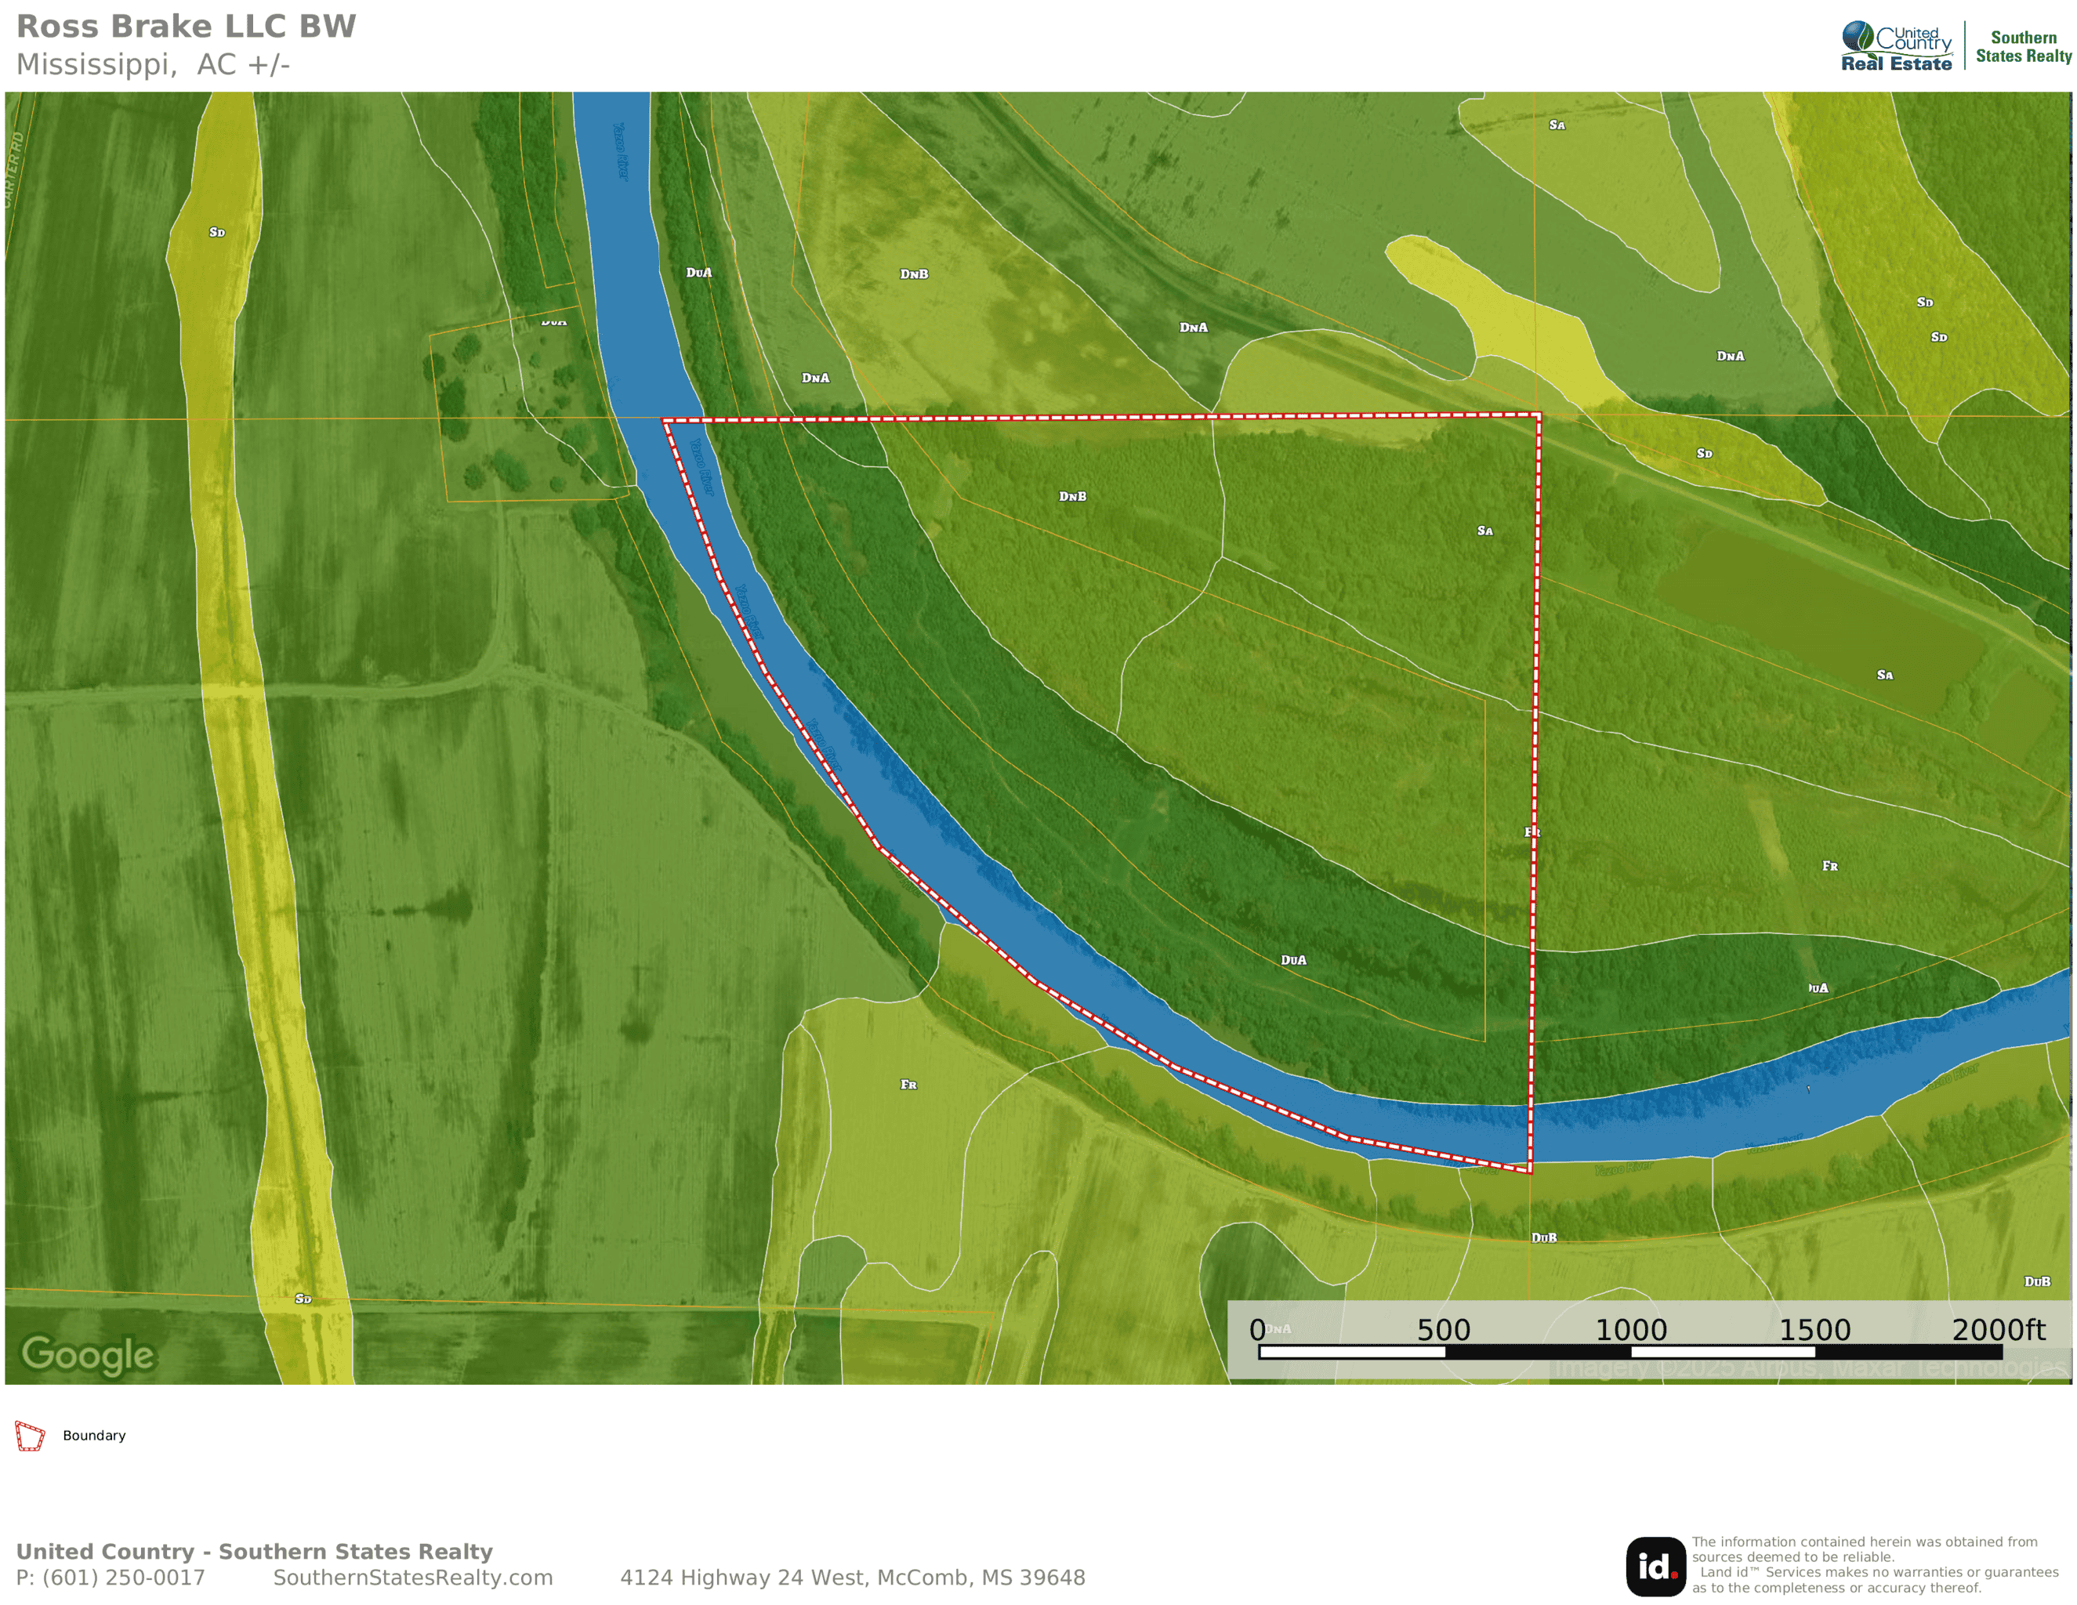Select the Boundary legend symbol
The image size is (2077, 1605).
pyautogui.click(x=31, y=1436)
